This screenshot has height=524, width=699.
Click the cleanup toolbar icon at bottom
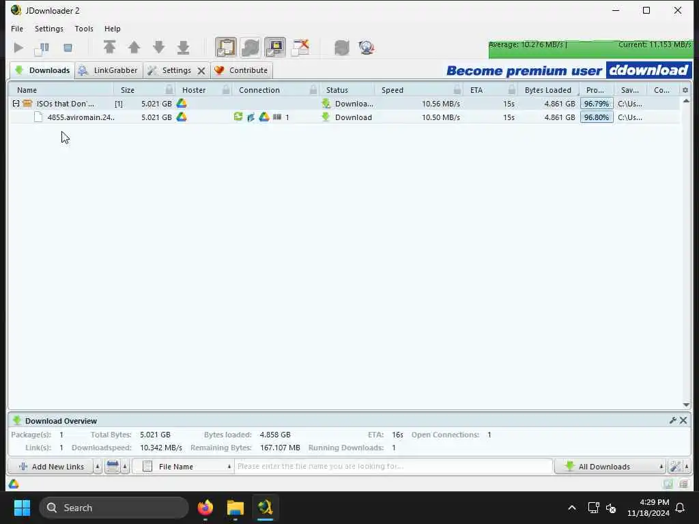[x=113, y=467]
